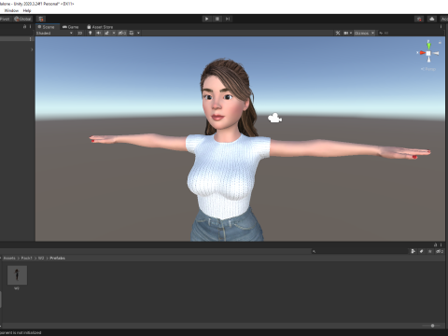The height and width of the screenshot is (336, 448).
Task: Open the Gizmos dropdown
Action: (x=364, y=33)
